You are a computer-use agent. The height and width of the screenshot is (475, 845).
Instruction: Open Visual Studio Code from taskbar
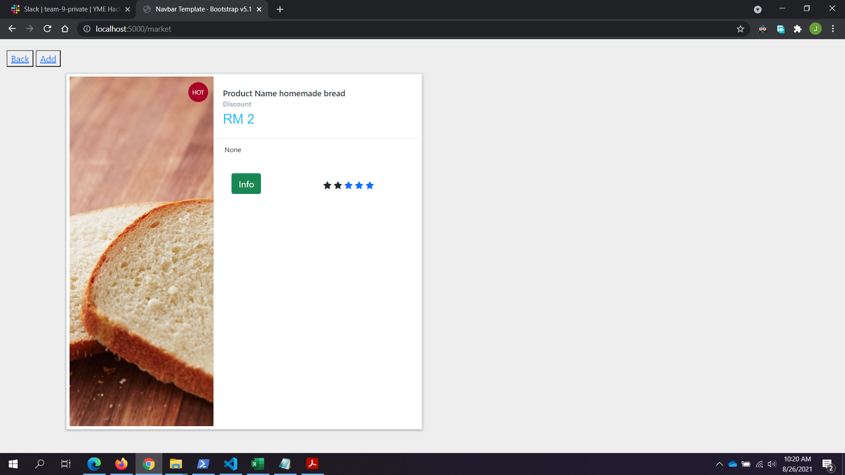(231, 464)
